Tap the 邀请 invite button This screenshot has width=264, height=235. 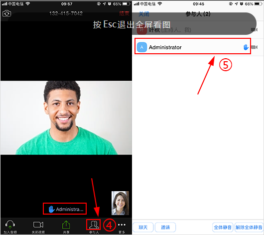(165, 227)
